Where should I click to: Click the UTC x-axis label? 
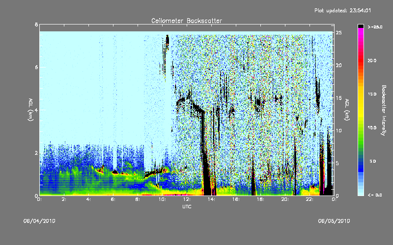point(187,206)
